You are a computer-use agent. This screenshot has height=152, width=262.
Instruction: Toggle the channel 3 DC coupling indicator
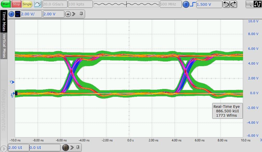(18, 14)
